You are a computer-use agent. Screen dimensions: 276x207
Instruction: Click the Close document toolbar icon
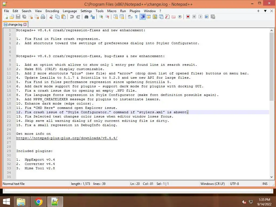pos(30,17)
